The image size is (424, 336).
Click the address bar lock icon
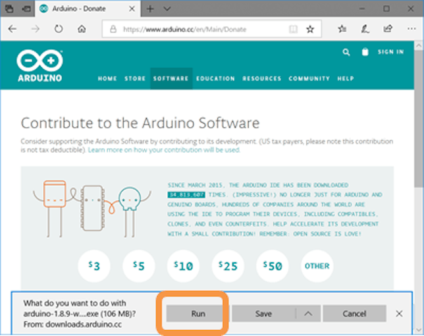(113, 29)
